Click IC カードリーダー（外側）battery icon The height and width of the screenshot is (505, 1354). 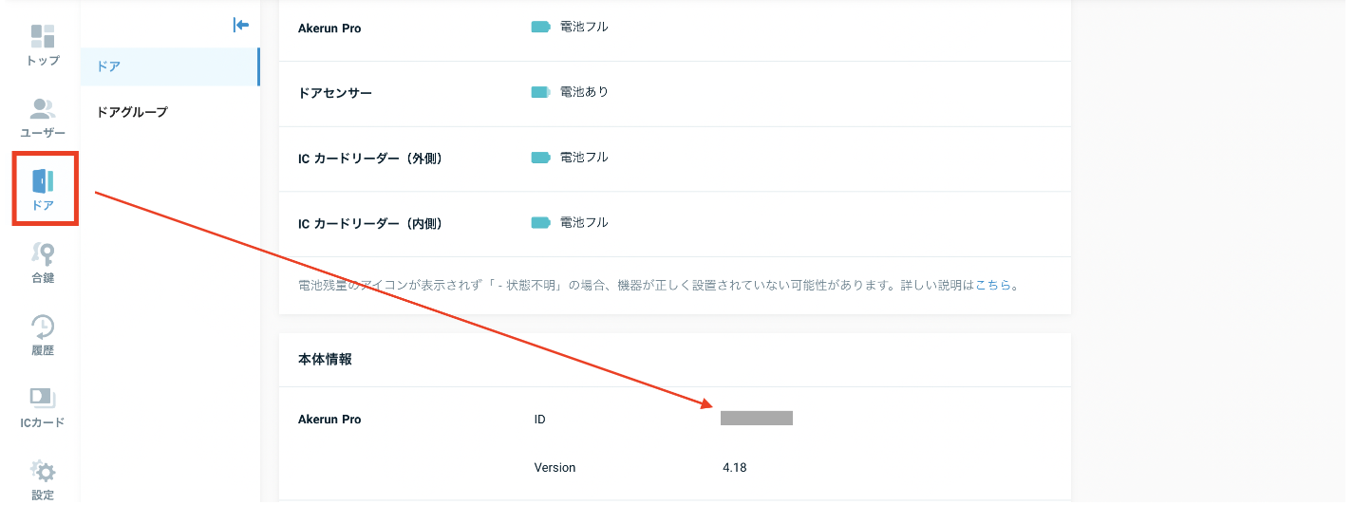540,158
